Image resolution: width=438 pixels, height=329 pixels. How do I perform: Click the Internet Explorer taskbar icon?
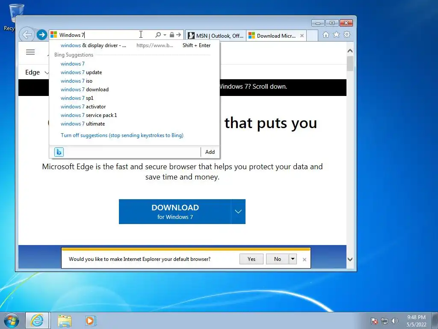(38, 320)
